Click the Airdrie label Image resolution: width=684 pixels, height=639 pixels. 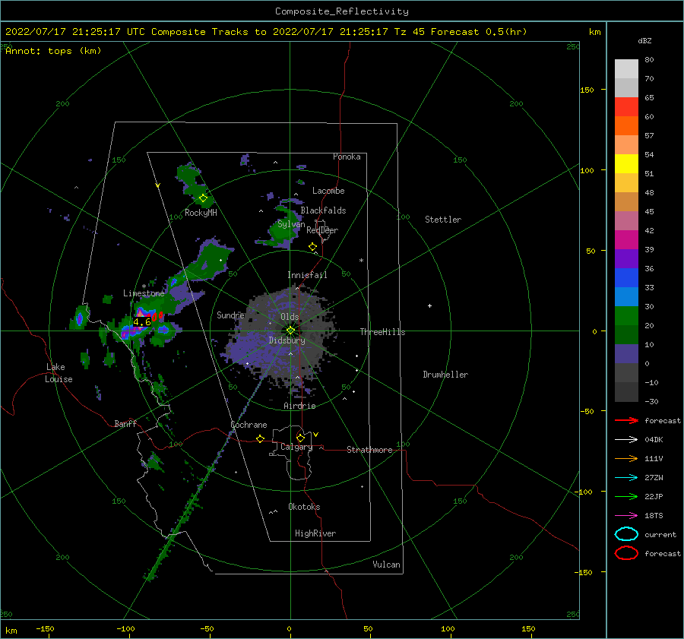pos(299,406)
